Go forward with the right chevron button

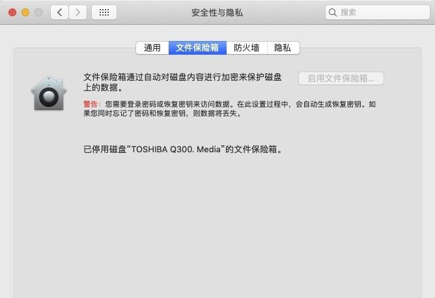77,12
